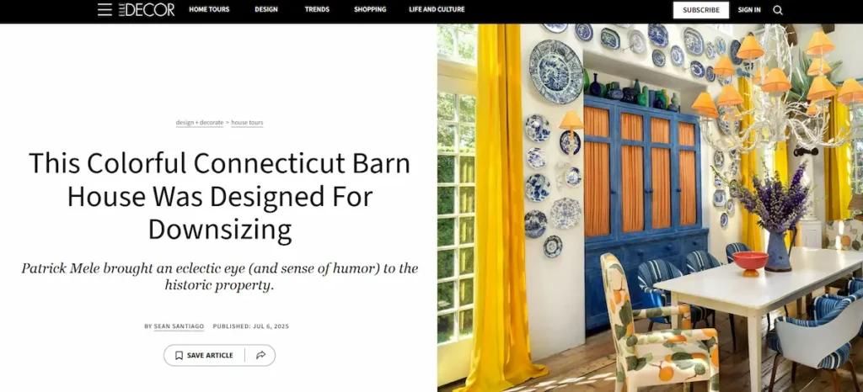863x392 pixels.
Task: Open the Design menu item
Action: pyautogui.click(x=266, y=9)
